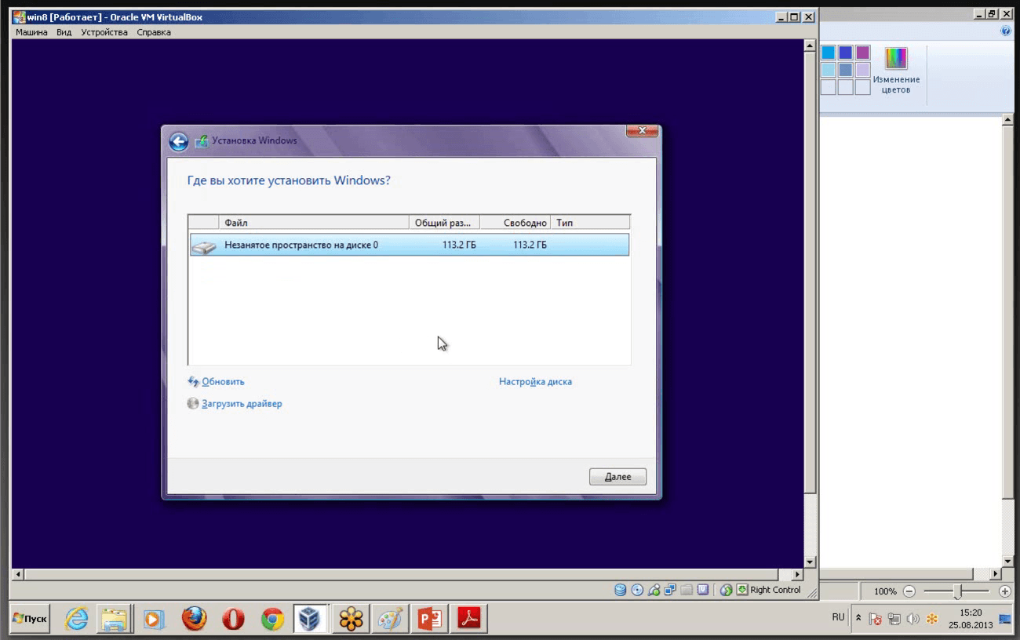Click the Action Center flag in the tray
This screenshot has height=640, width=1020.
tap(876, 619)
